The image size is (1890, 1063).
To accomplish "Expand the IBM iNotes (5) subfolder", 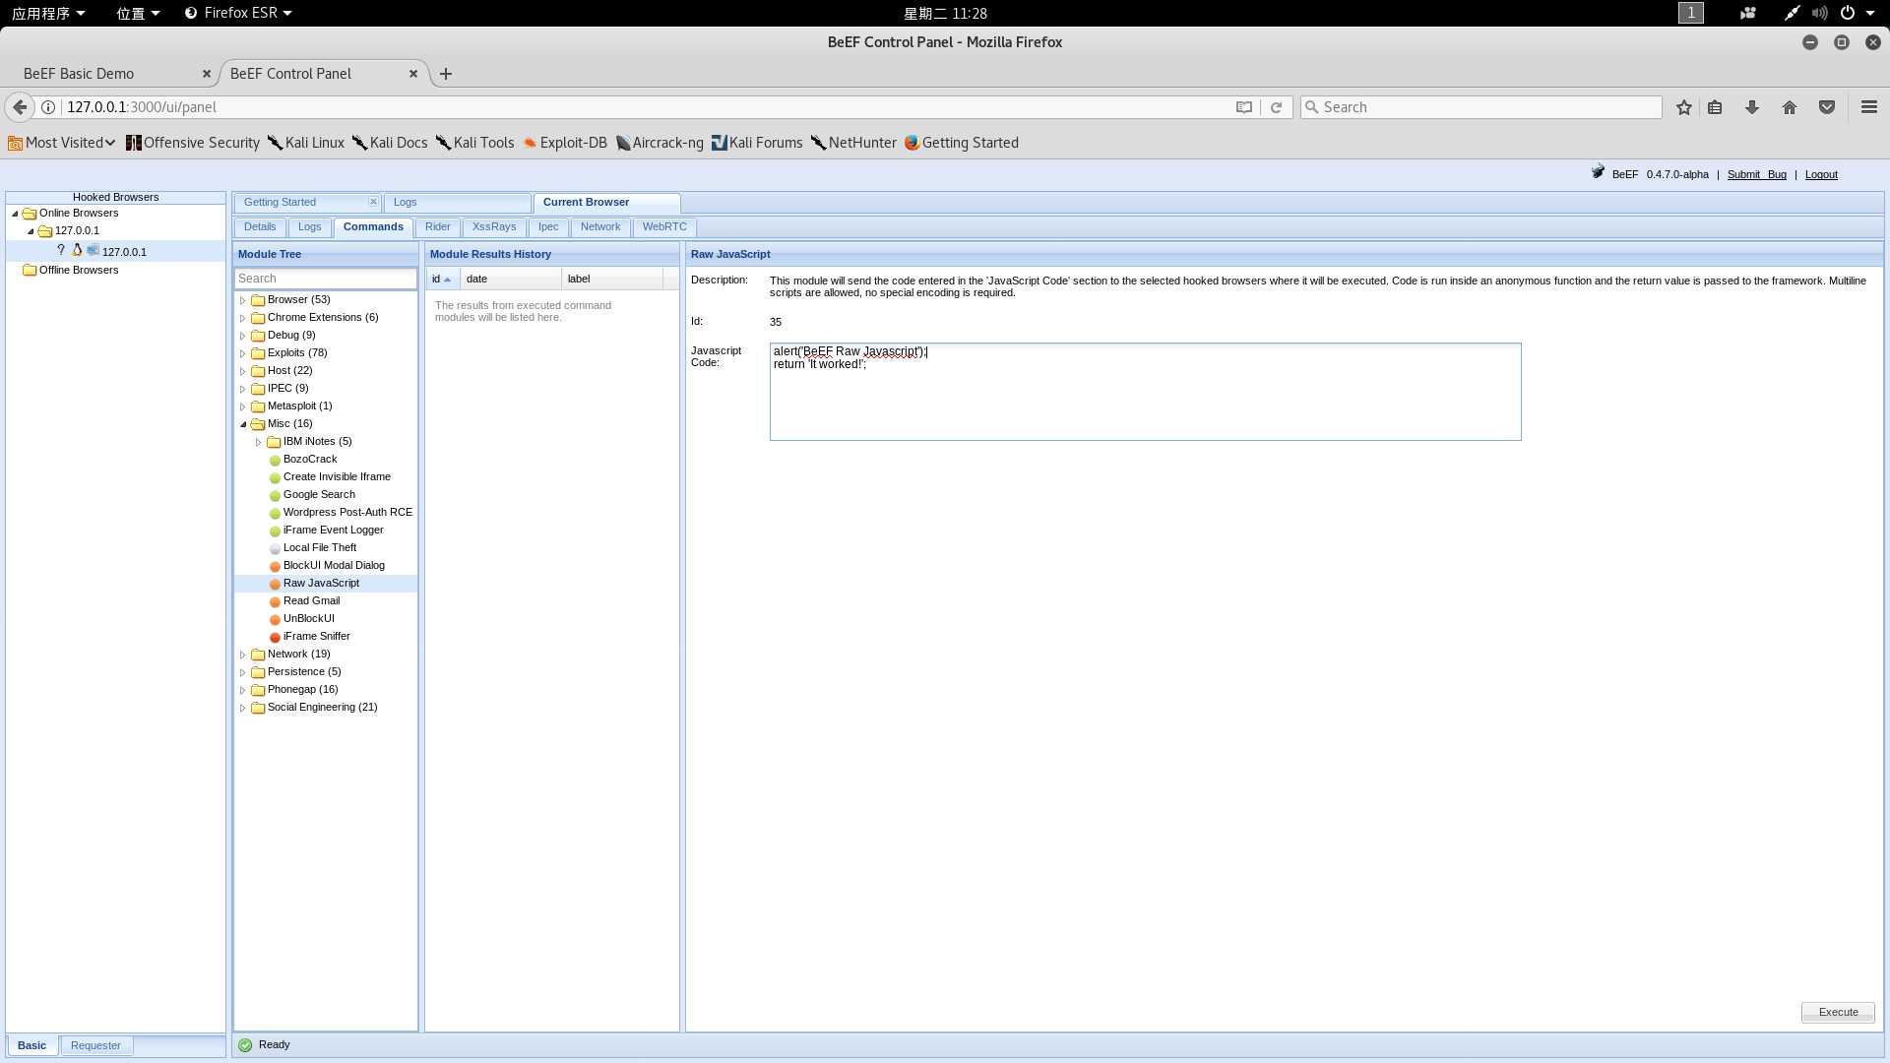I will [259, 442].
